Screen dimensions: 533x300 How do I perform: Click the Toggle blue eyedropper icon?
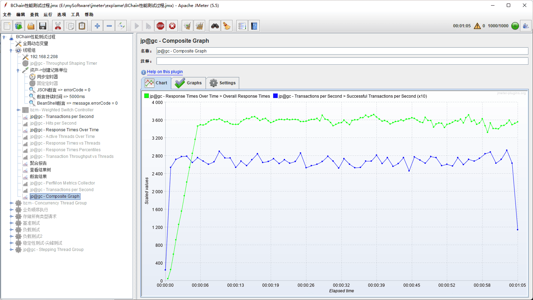(121, 26)
